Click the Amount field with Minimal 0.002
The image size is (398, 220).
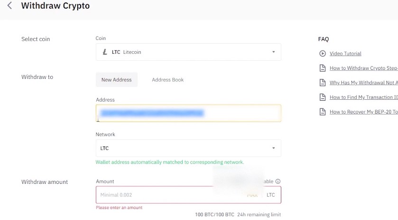pos(188,195)
